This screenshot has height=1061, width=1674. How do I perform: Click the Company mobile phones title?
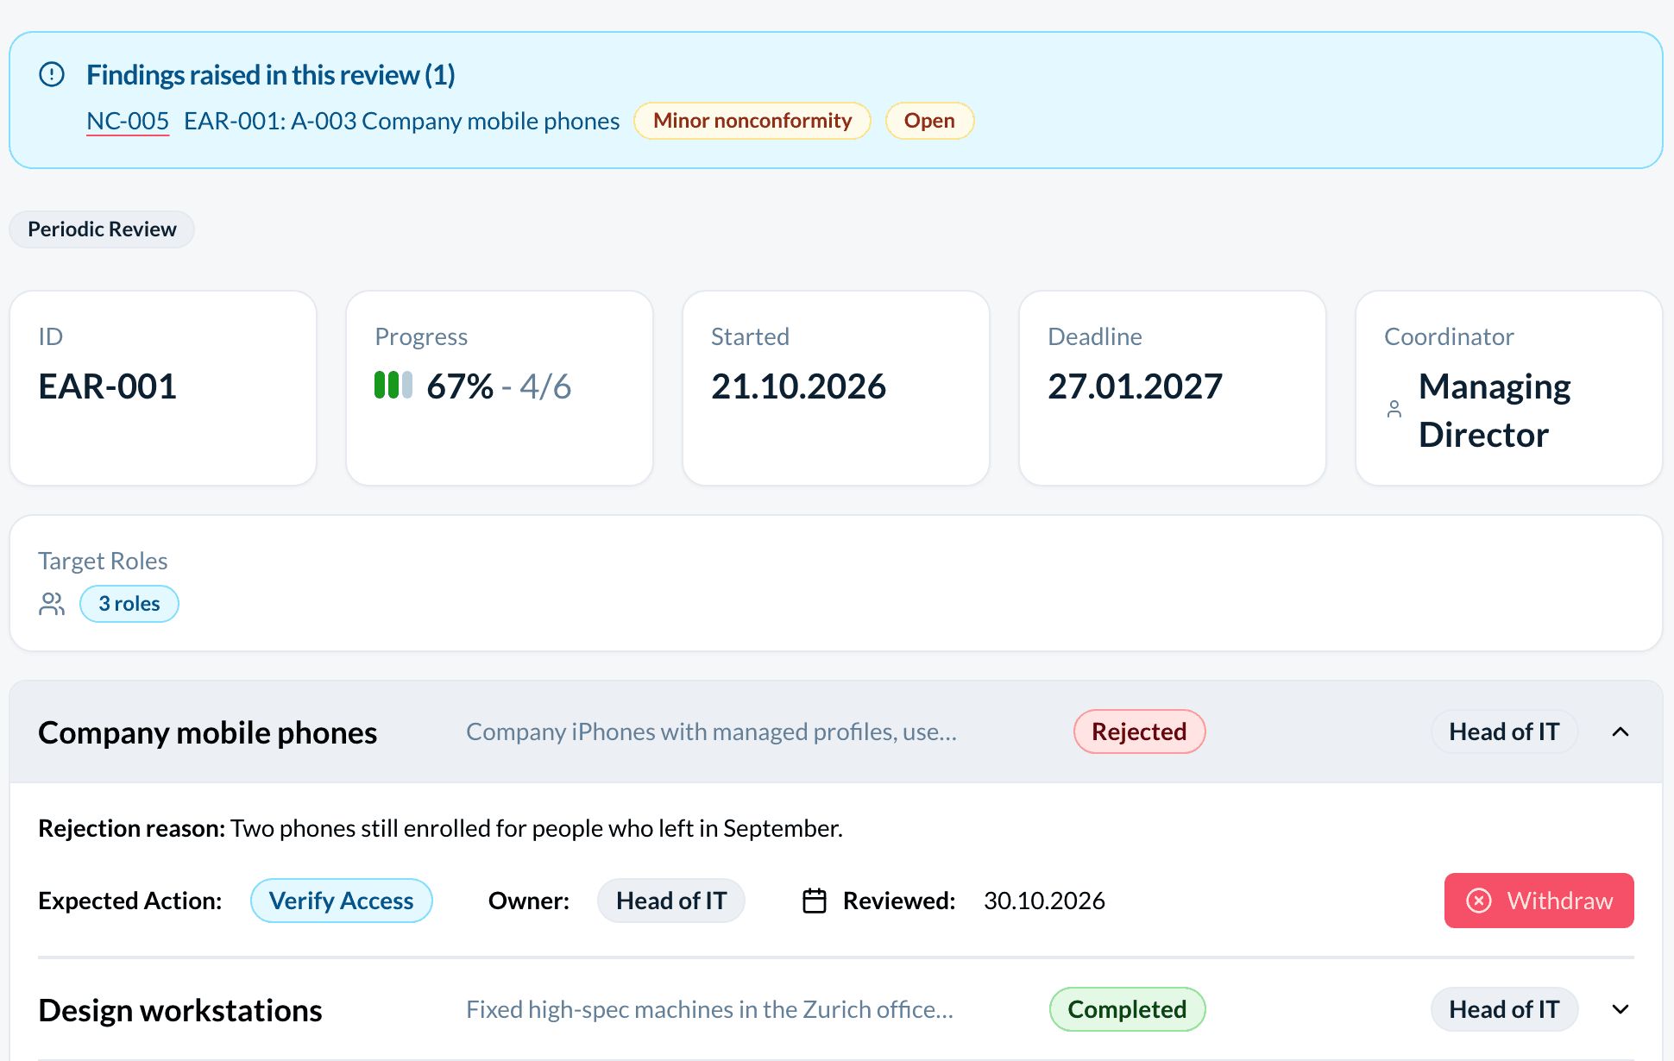point(207,732)
